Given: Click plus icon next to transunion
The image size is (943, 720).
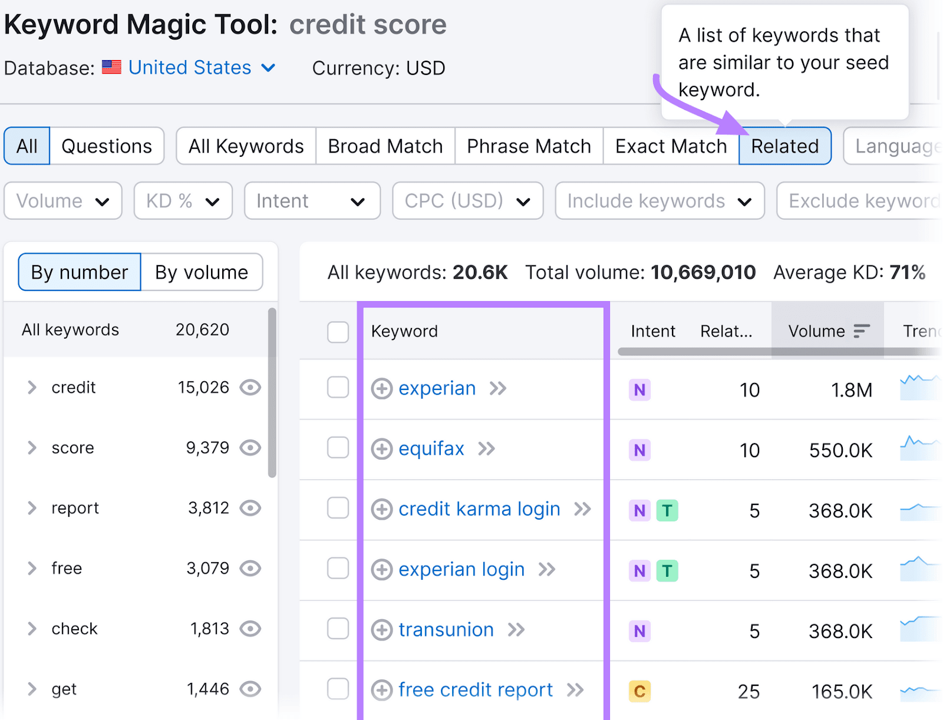Looking at the screenshot, I should tap(381, 630).
